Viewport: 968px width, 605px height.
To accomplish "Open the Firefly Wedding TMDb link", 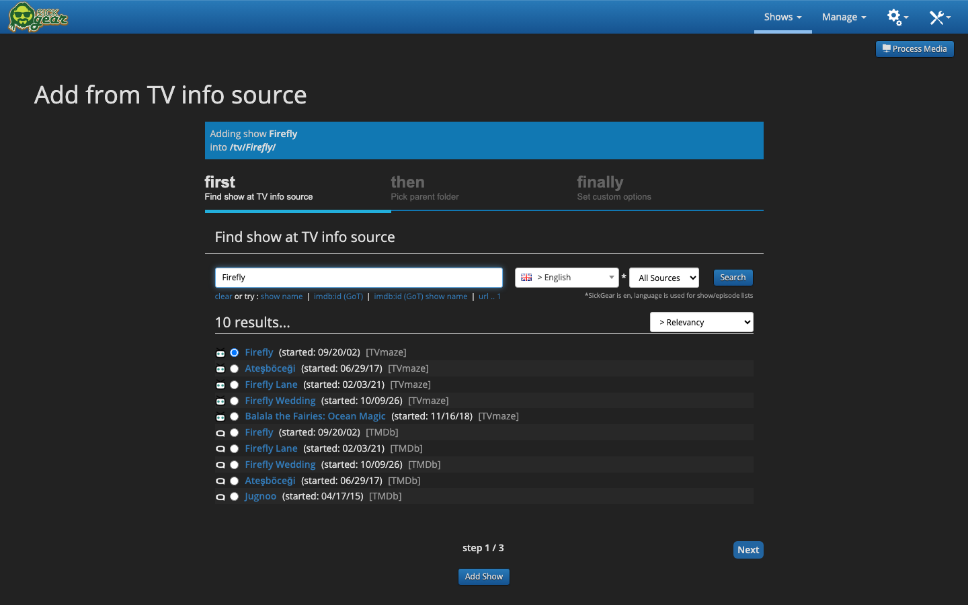I will click(280, 465).
